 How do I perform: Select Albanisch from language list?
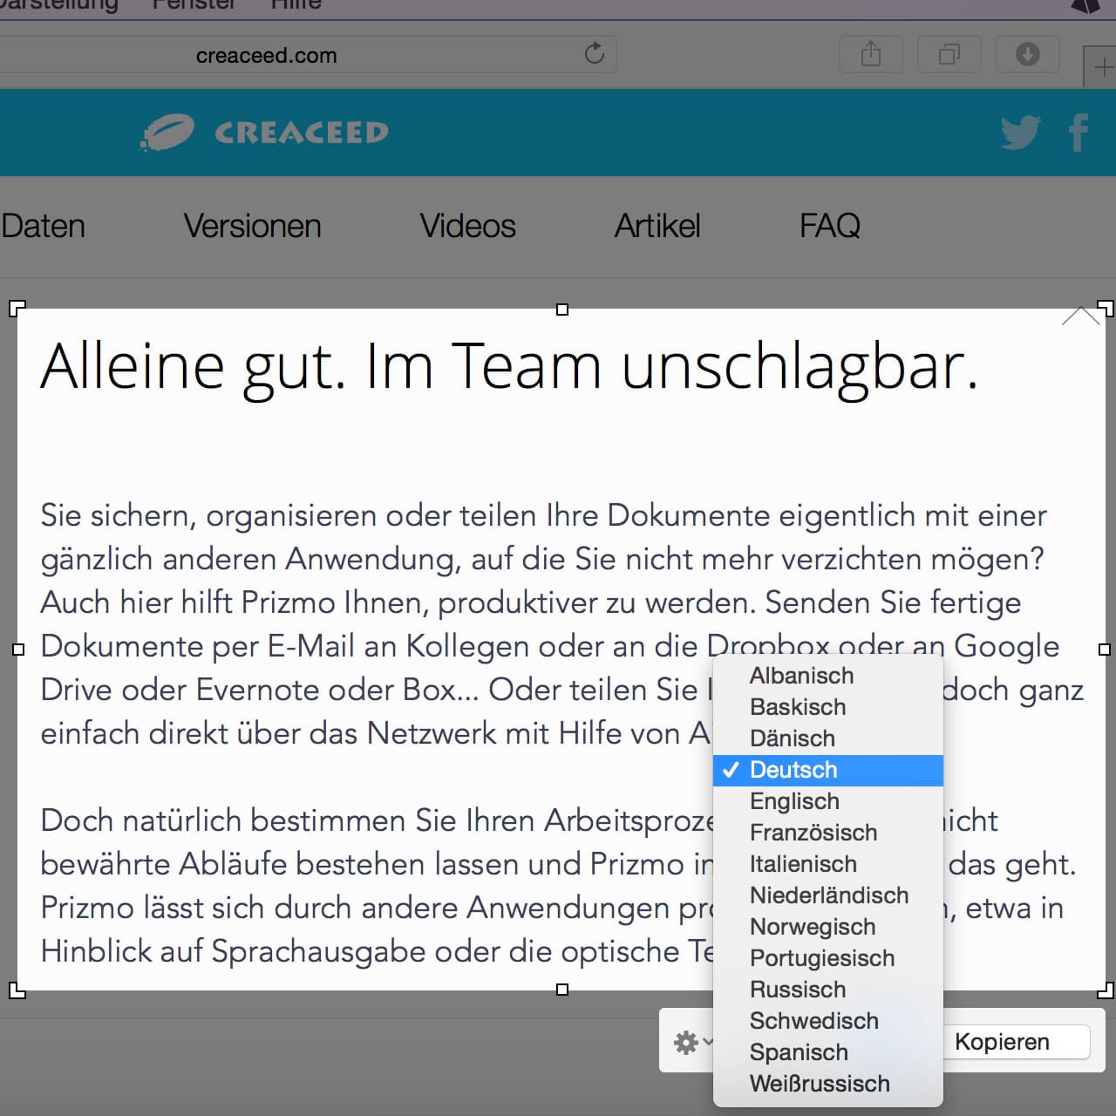(828, 676)
